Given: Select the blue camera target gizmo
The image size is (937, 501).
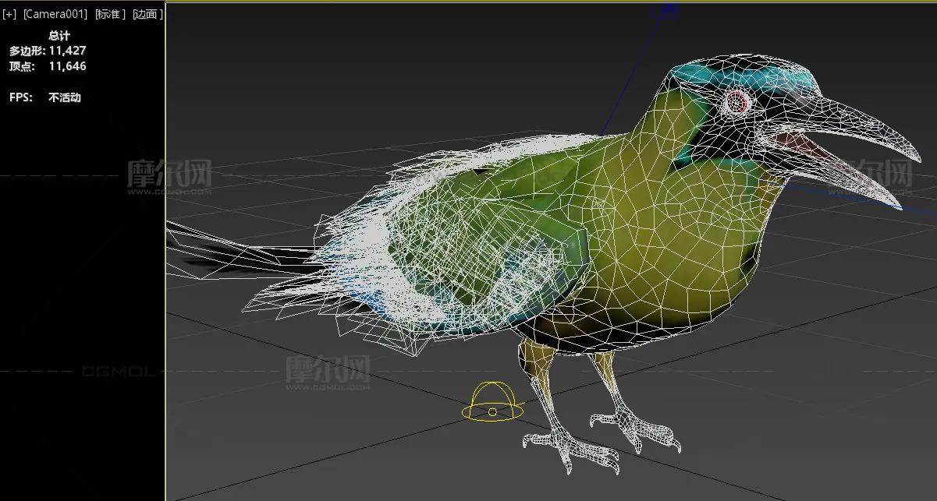Looking at the screenshot, I should point(669,10).
